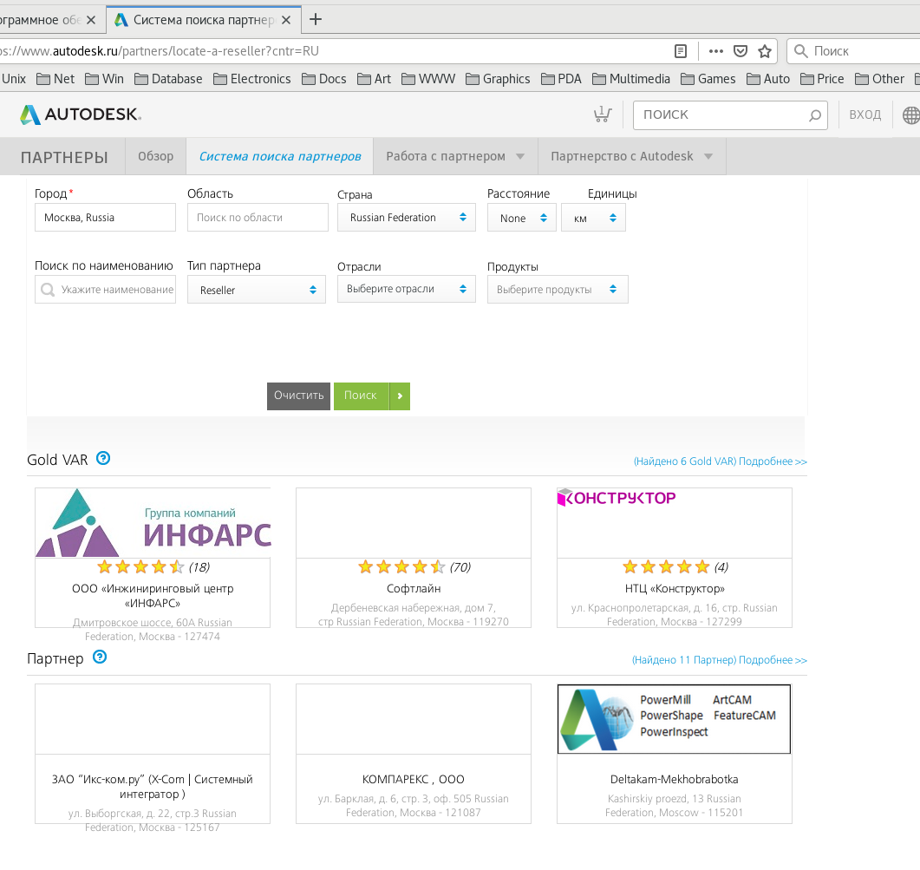Click the ВХОД sign-in link
920x870 pixels.
(x=865, y=114)
